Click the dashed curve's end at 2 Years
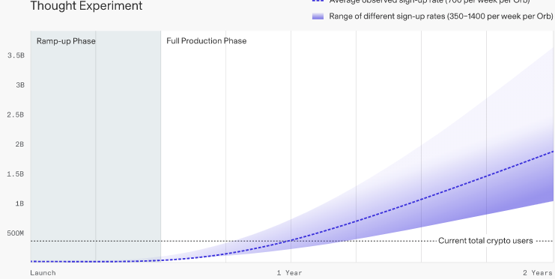 pyautogui.click(x=552, y=152)
